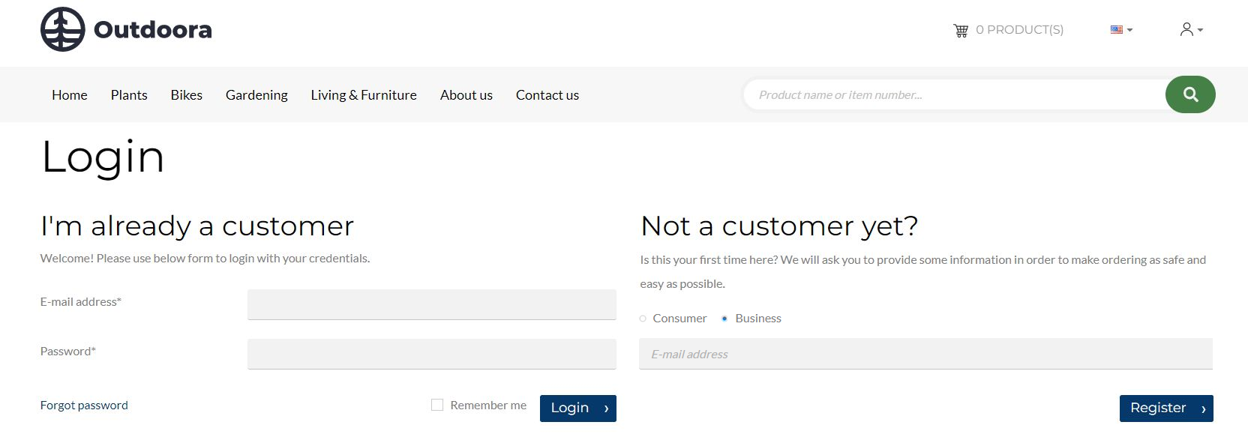Open the Plants menu item
The width and height of the screenshot is (1248, 440).
[129, 95]
